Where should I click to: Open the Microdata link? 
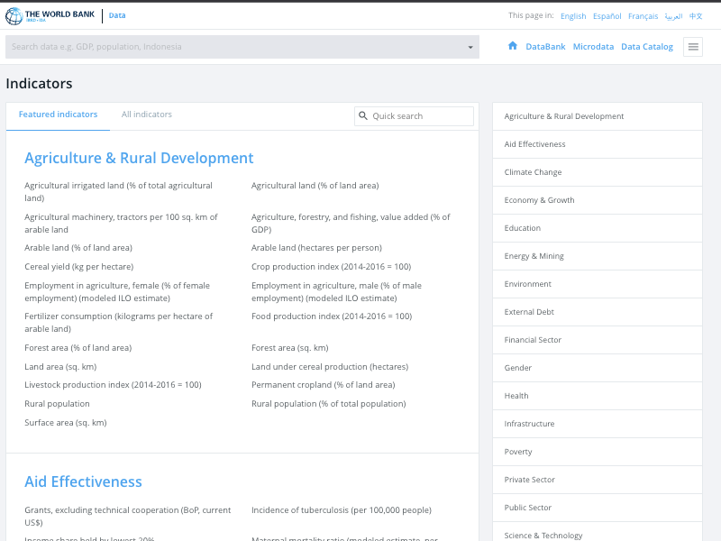[593, 47]
